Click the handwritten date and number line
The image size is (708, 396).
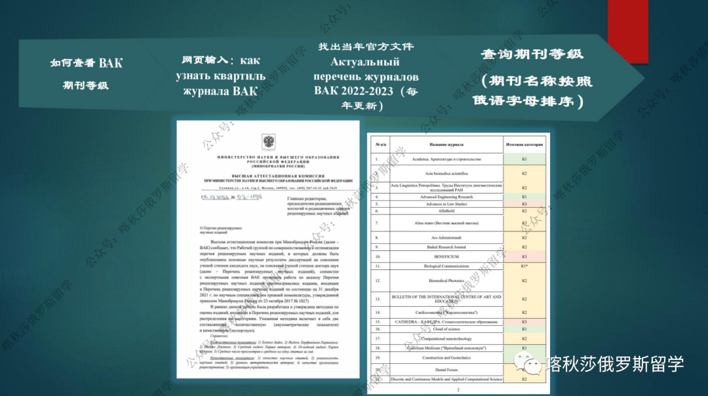[231, 197]
